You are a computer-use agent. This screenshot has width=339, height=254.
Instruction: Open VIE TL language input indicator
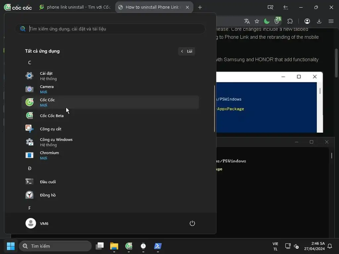(x=275, y=246)
